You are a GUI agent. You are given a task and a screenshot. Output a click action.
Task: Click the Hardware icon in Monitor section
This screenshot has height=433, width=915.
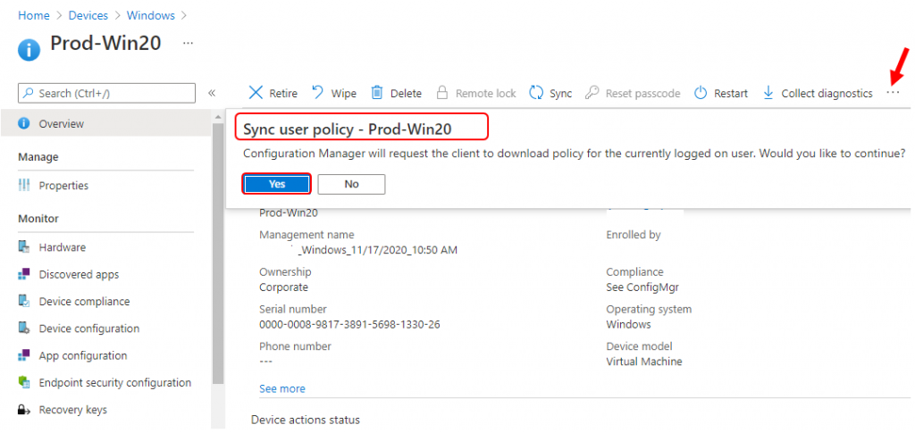[24, 247]
